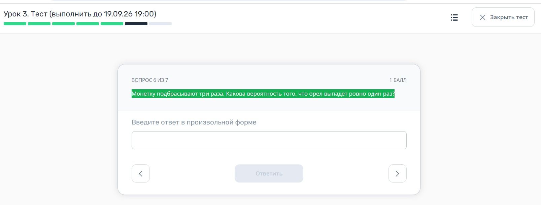Go to previous question with left arrow
Screen dimensions: 541x205
(141, 173)
